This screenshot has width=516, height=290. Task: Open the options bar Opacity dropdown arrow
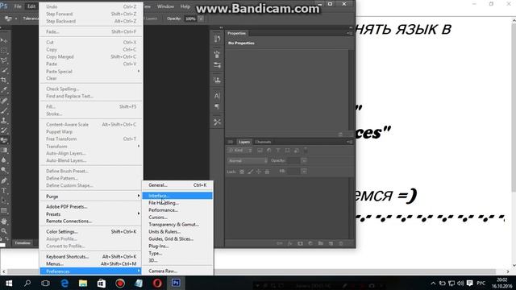(x=201, y=19)
